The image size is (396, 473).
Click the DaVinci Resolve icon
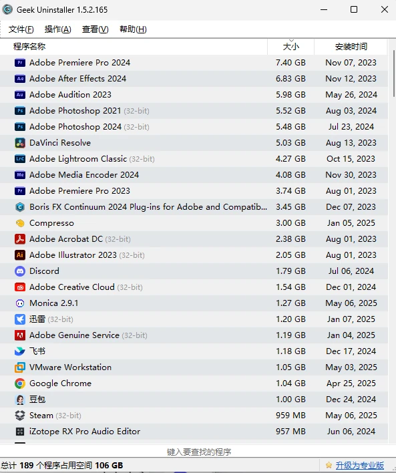20,143
